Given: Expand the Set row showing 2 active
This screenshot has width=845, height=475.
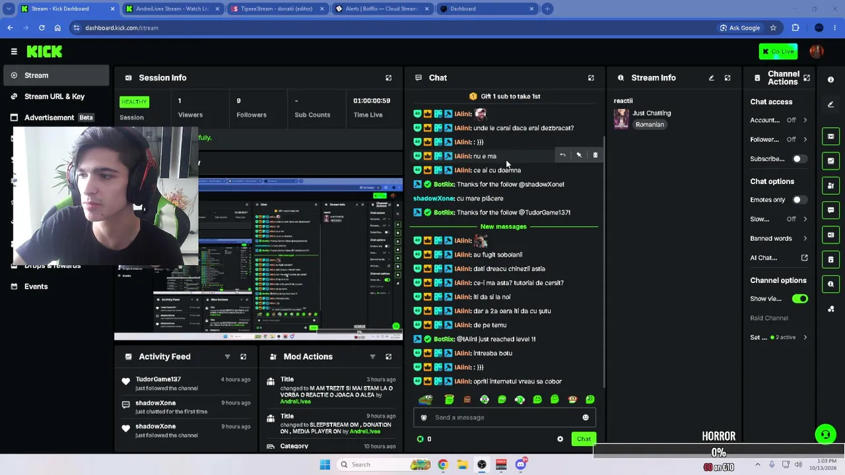Looking at the screenshot, I should coord(779,337).
